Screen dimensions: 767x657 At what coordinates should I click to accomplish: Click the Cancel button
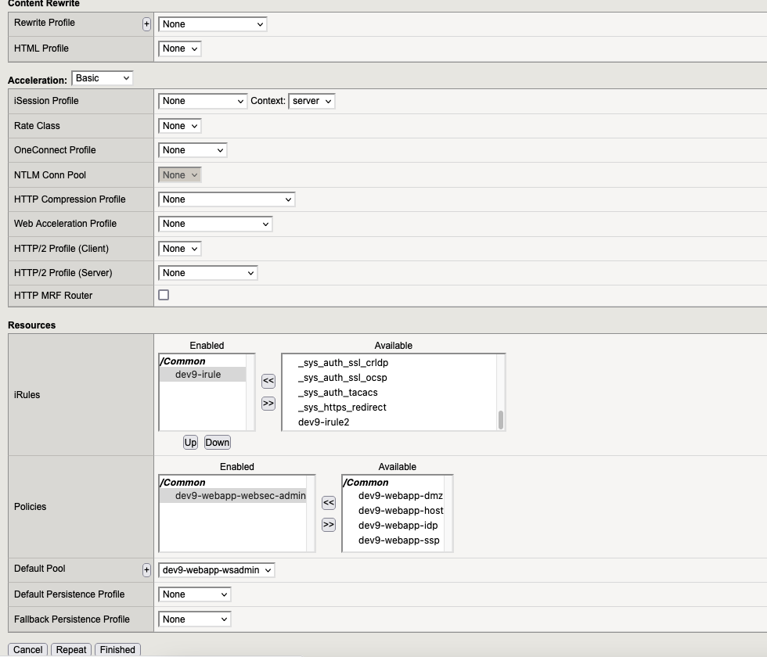tap(27, 650)
